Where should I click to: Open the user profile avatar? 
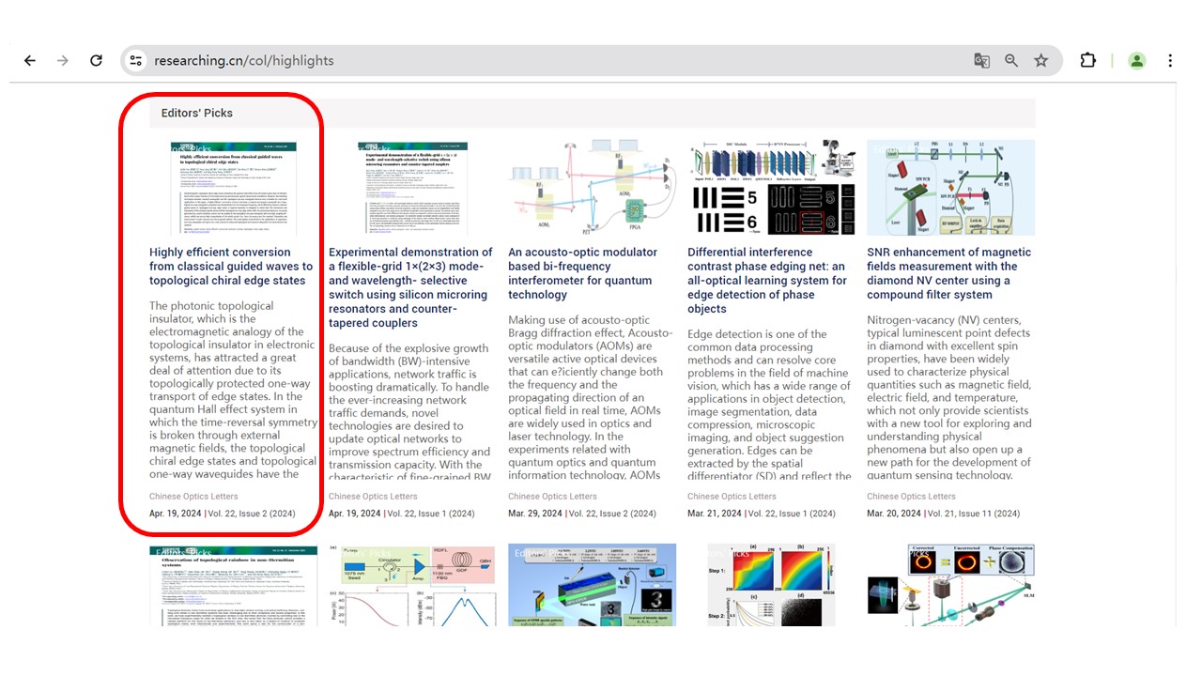[1136, 60]
